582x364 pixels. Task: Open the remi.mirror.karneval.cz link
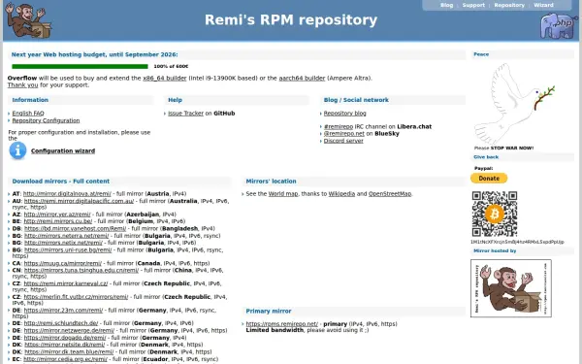[66, 283]
